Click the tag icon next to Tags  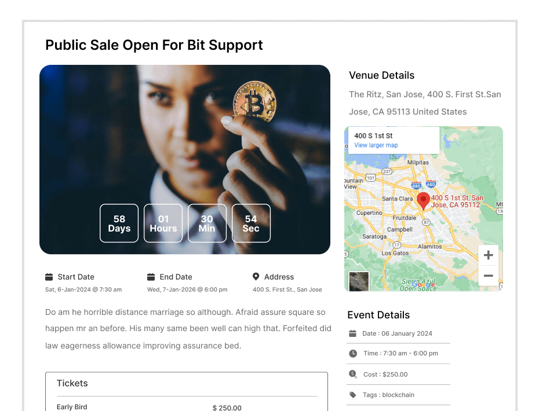pyautogui.click(x=353, y=395)
